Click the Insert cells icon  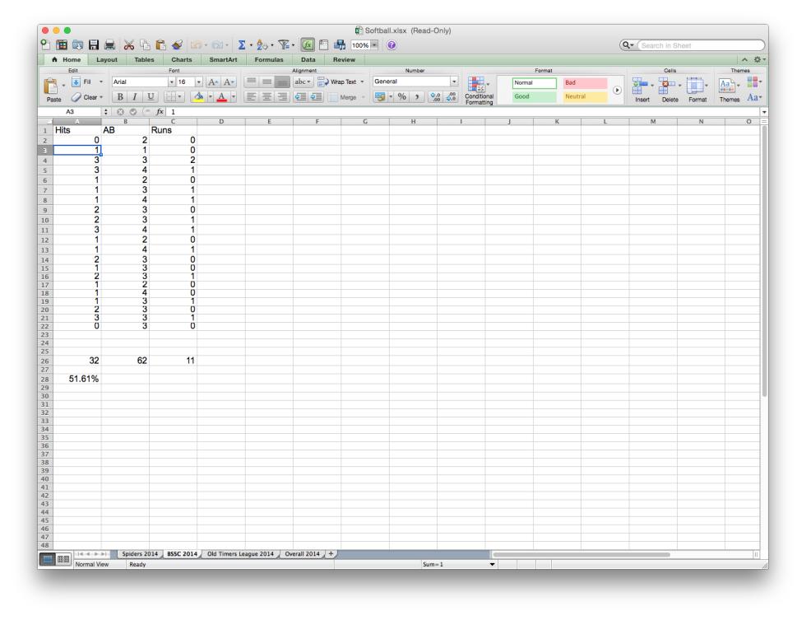click(x=640, y=86)
